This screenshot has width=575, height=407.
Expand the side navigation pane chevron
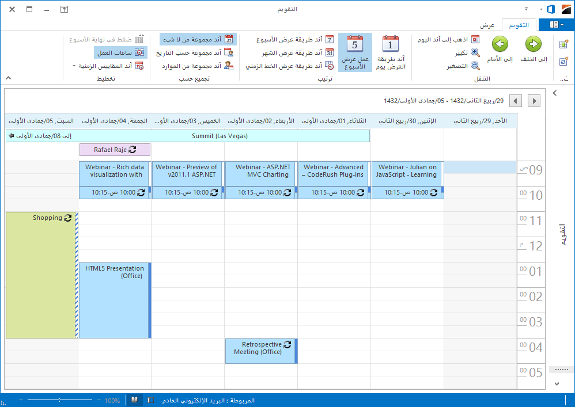(x=555, y=93)
